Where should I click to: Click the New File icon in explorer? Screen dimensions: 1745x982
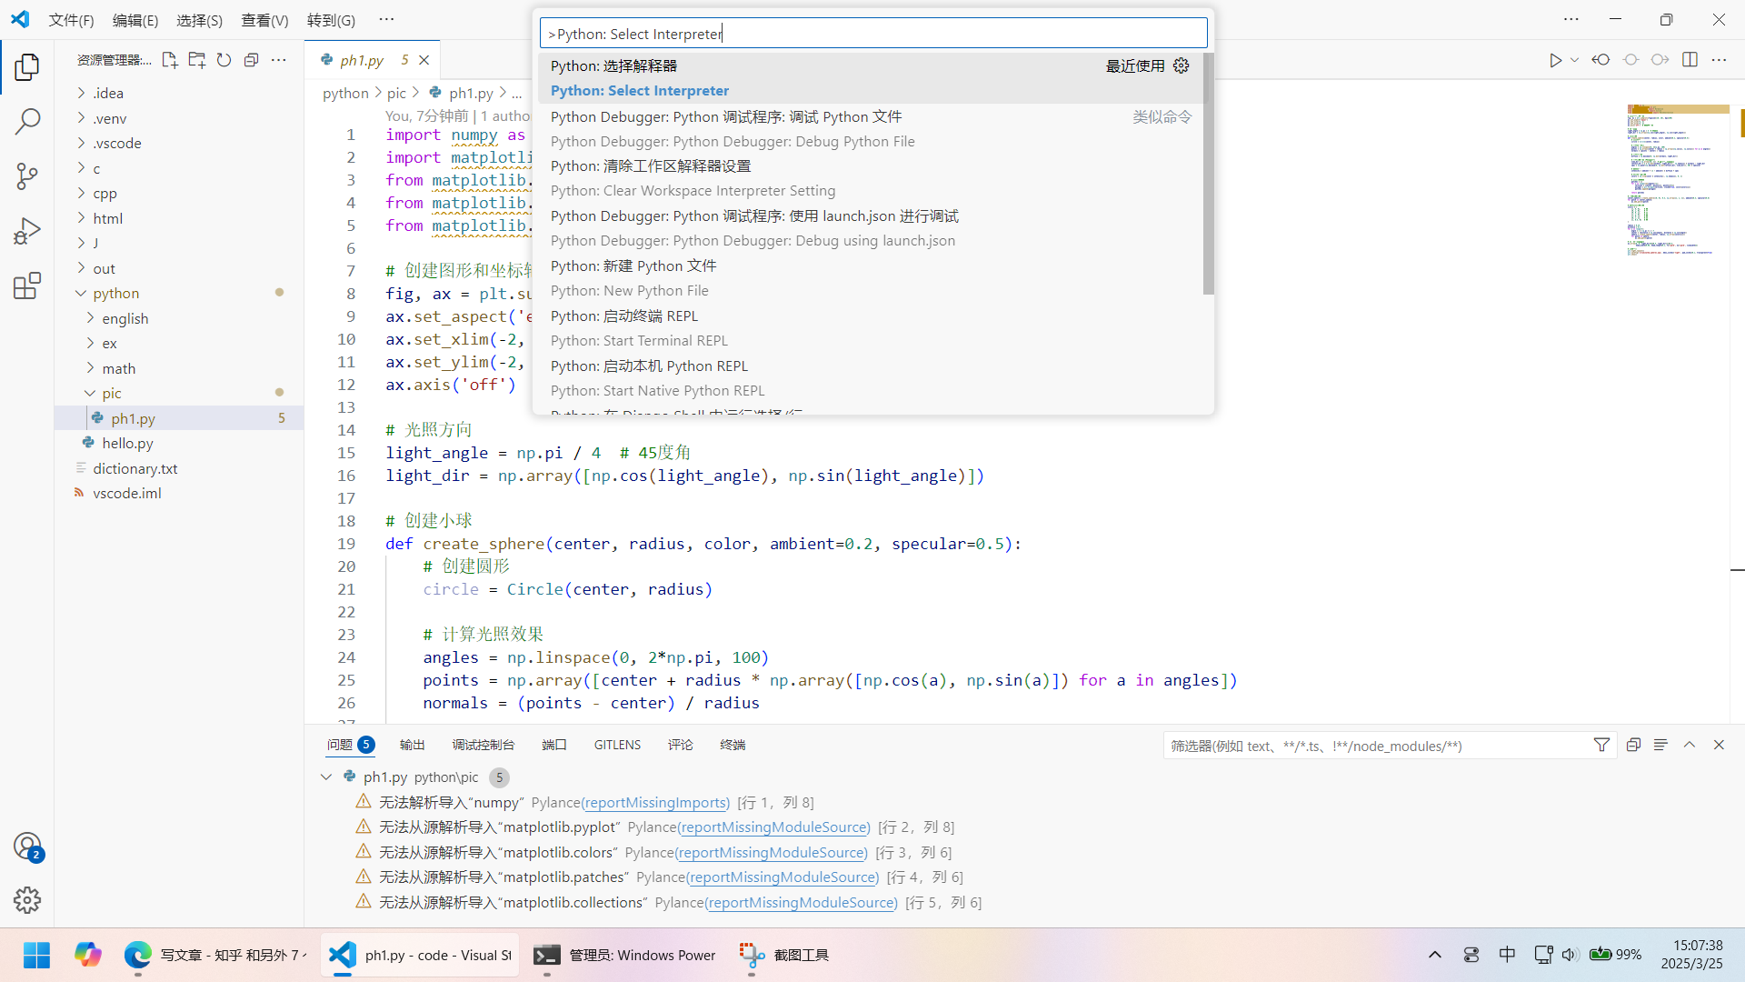pos(169,60)
